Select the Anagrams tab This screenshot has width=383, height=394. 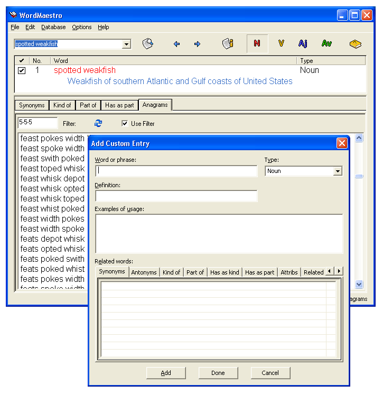click(x=155, y=105)
